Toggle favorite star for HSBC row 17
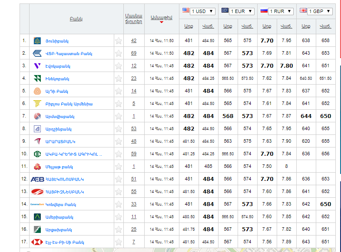341x252 pixels. [119, 242]
